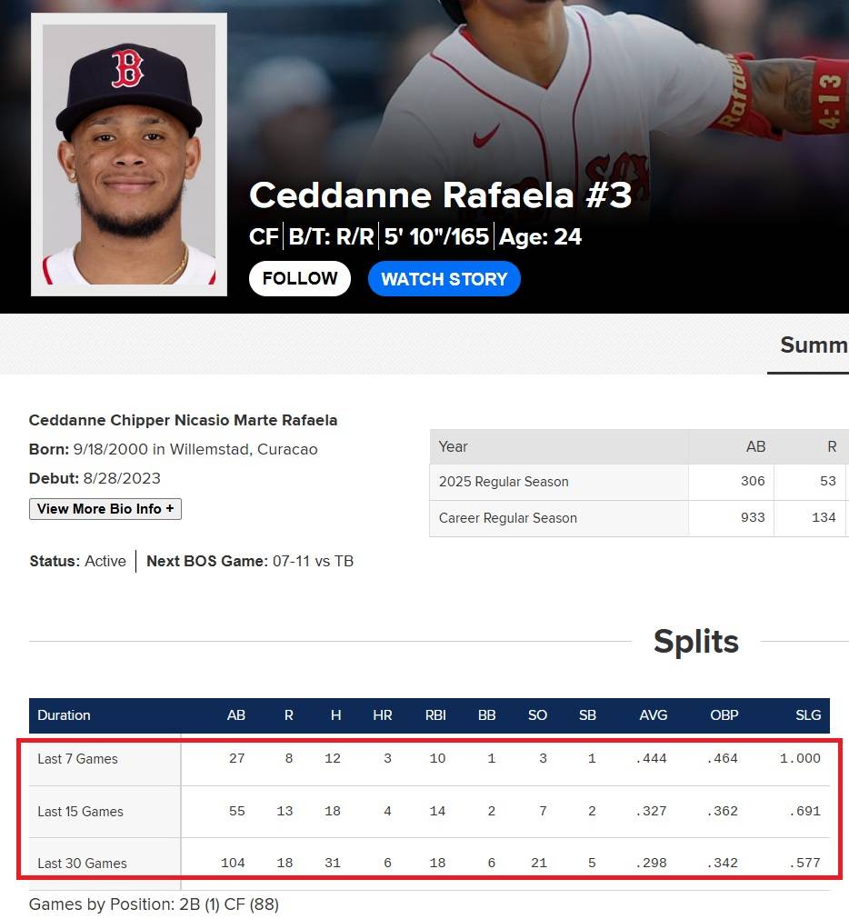Click the AVG column header

tap(653, 715)
